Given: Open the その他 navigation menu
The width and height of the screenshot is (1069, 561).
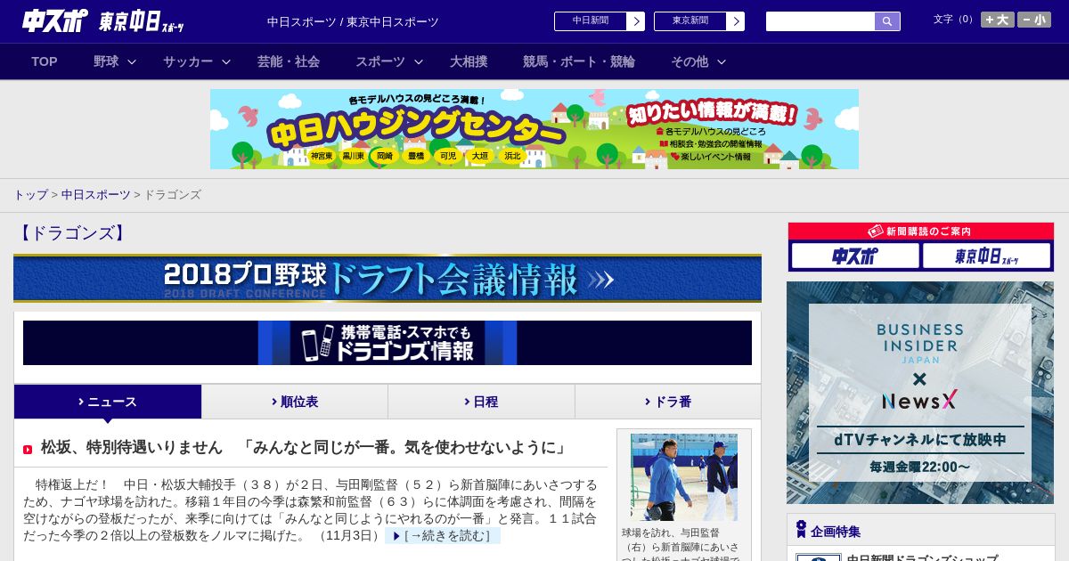Looking at the screenshot, I should click(690, 61).
